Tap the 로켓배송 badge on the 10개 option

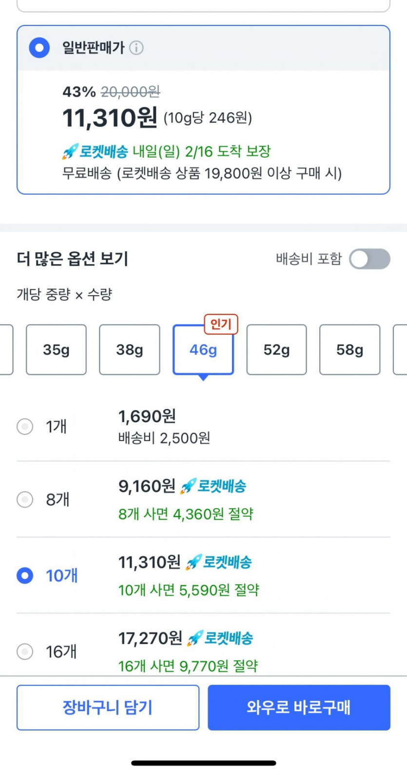[x=219, y=562]
